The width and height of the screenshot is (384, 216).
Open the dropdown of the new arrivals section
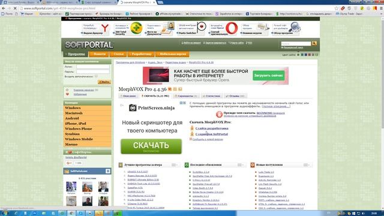(x=307, y=165)
